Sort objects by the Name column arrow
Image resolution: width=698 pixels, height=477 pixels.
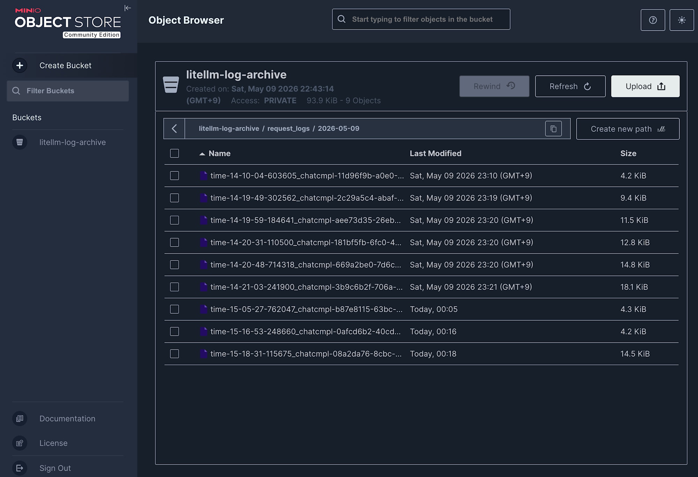tap(202, 154)
